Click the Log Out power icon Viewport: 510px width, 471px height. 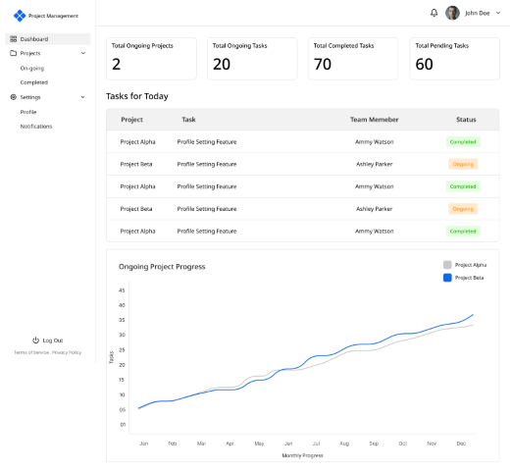click(35, 340)
